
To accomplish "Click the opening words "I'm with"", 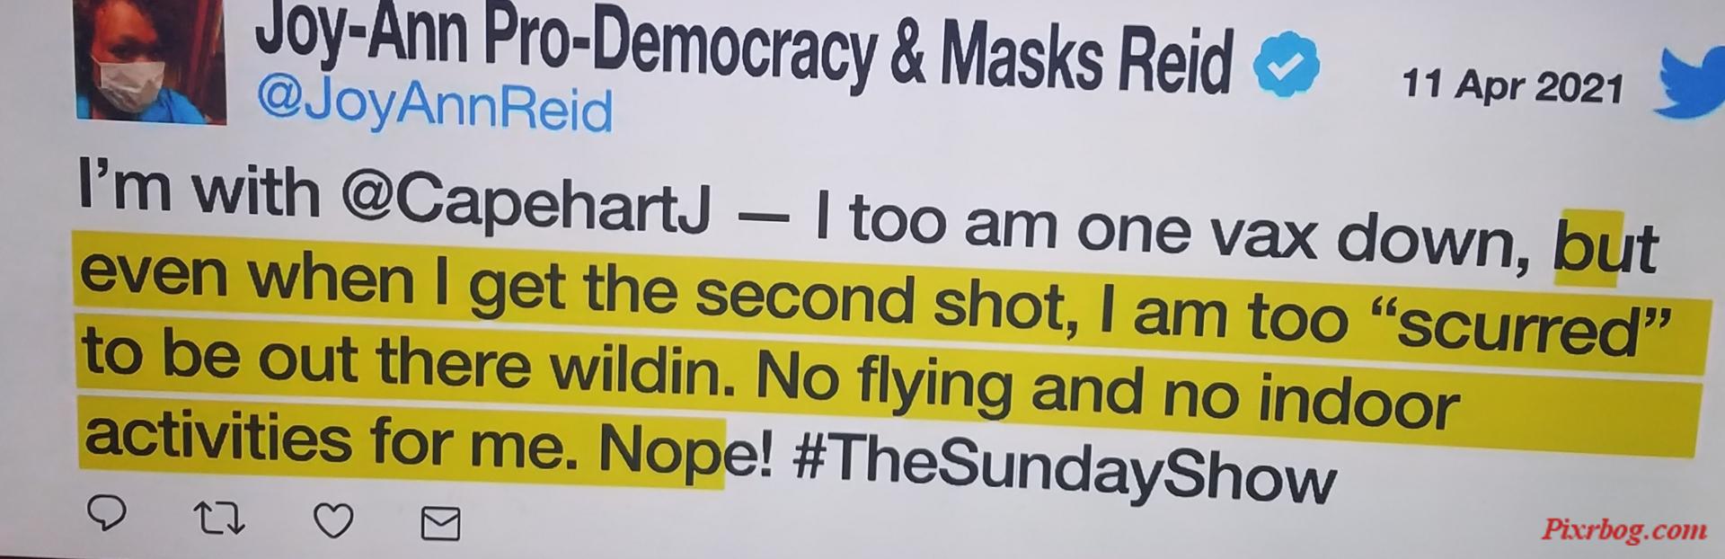I will tap(199, 190).
